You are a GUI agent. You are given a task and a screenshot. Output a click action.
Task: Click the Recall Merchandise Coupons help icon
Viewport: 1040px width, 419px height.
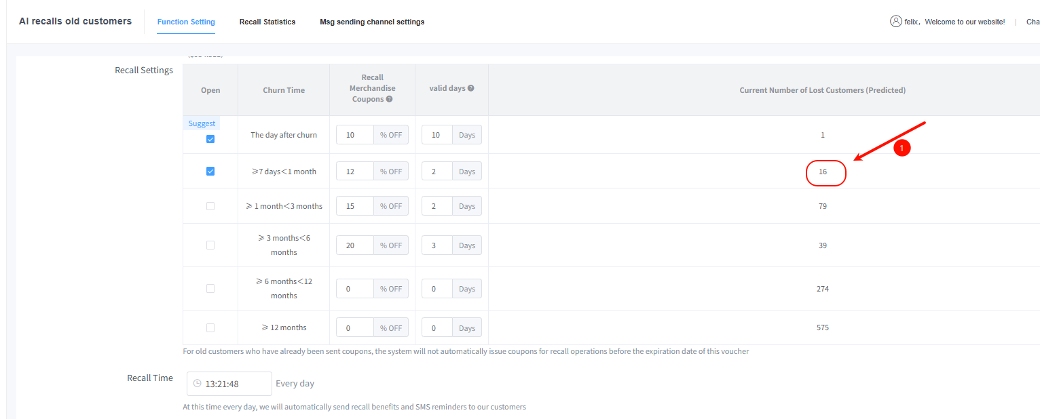point(390,99)
